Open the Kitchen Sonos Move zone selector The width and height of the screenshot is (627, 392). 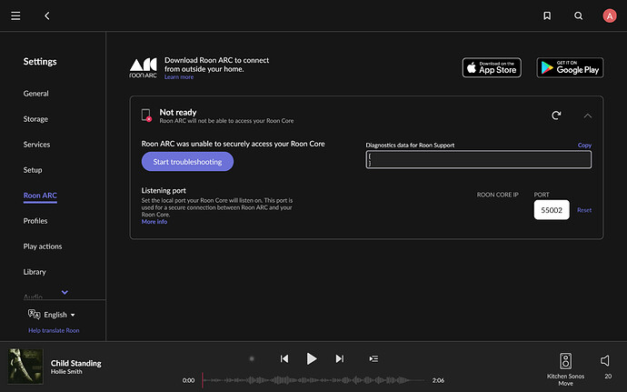(x=565, y=369)
